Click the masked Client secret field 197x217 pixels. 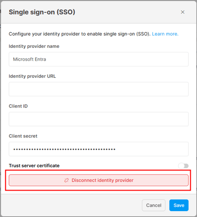click(99, 149)
